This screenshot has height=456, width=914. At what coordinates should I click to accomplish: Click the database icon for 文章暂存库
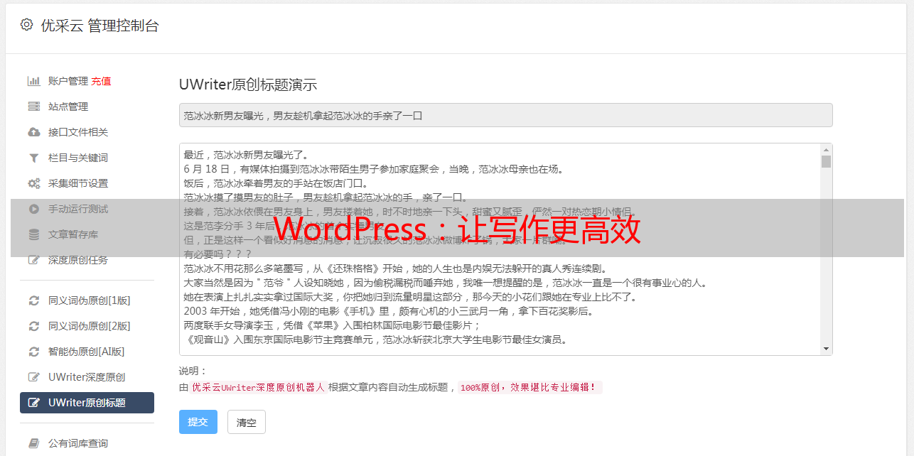click(33, 234)
